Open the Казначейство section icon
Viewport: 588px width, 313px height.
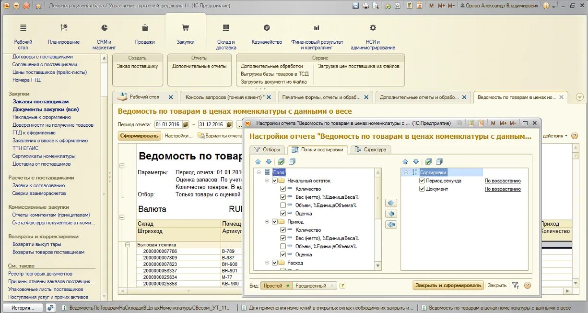tap(267, 28)
